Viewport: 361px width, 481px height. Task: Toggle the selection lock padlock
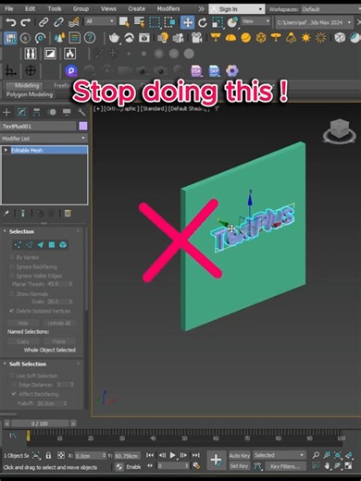(48, 455)
